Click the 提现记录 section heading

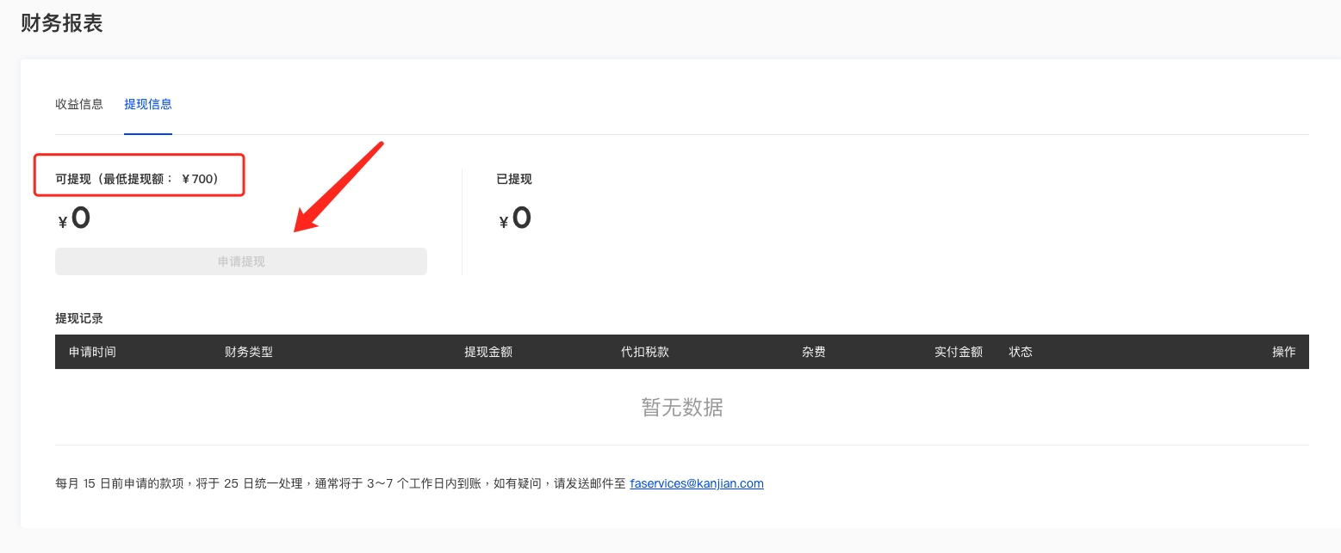(79, 318)
